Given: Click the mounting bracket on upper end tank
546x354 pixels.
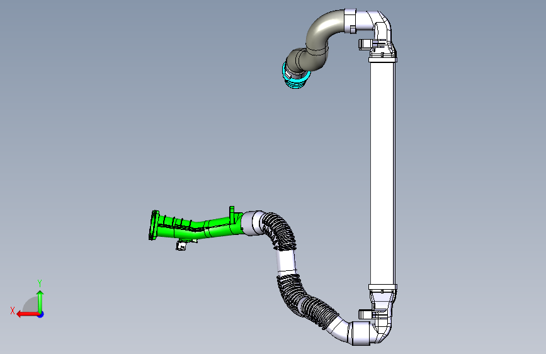Looking at the screenshot, I should click(x=366, y=44).
